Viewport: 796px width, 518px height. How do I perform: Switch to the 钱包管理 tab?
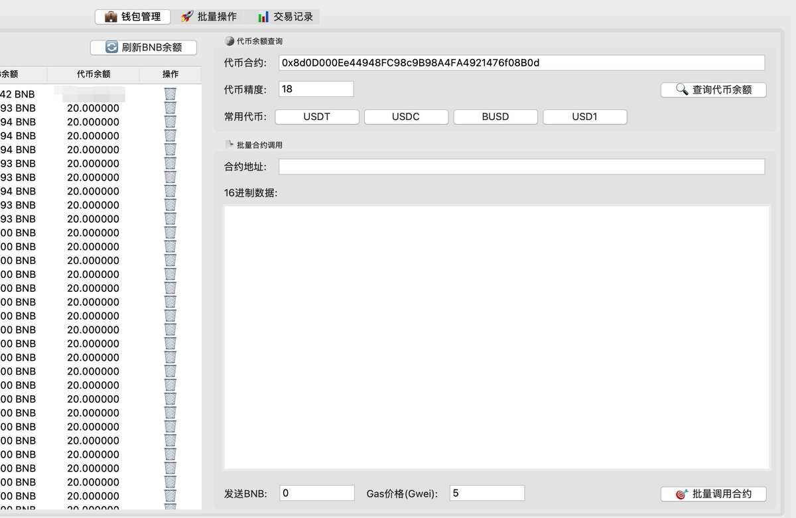(x=133, y=17)
